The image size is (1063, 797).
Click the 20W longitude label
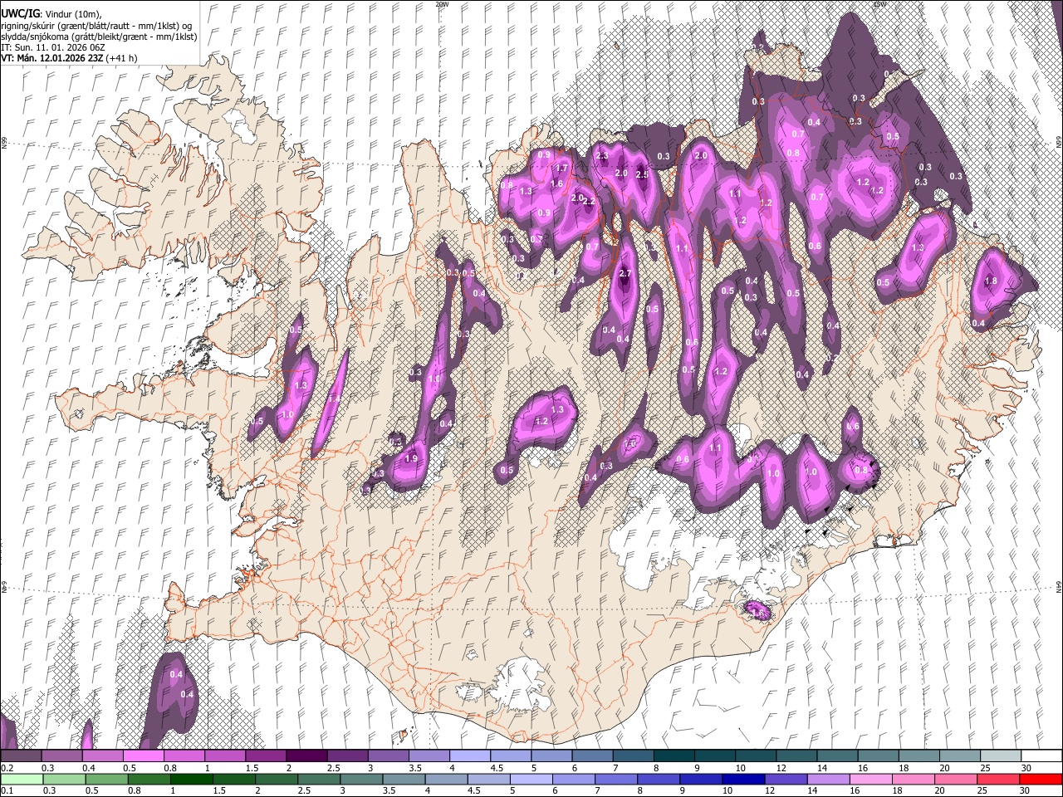click(x=441, y=3)
